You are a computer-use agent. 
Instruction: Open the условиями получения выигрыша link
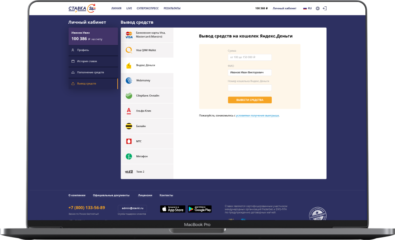[257, 115]
